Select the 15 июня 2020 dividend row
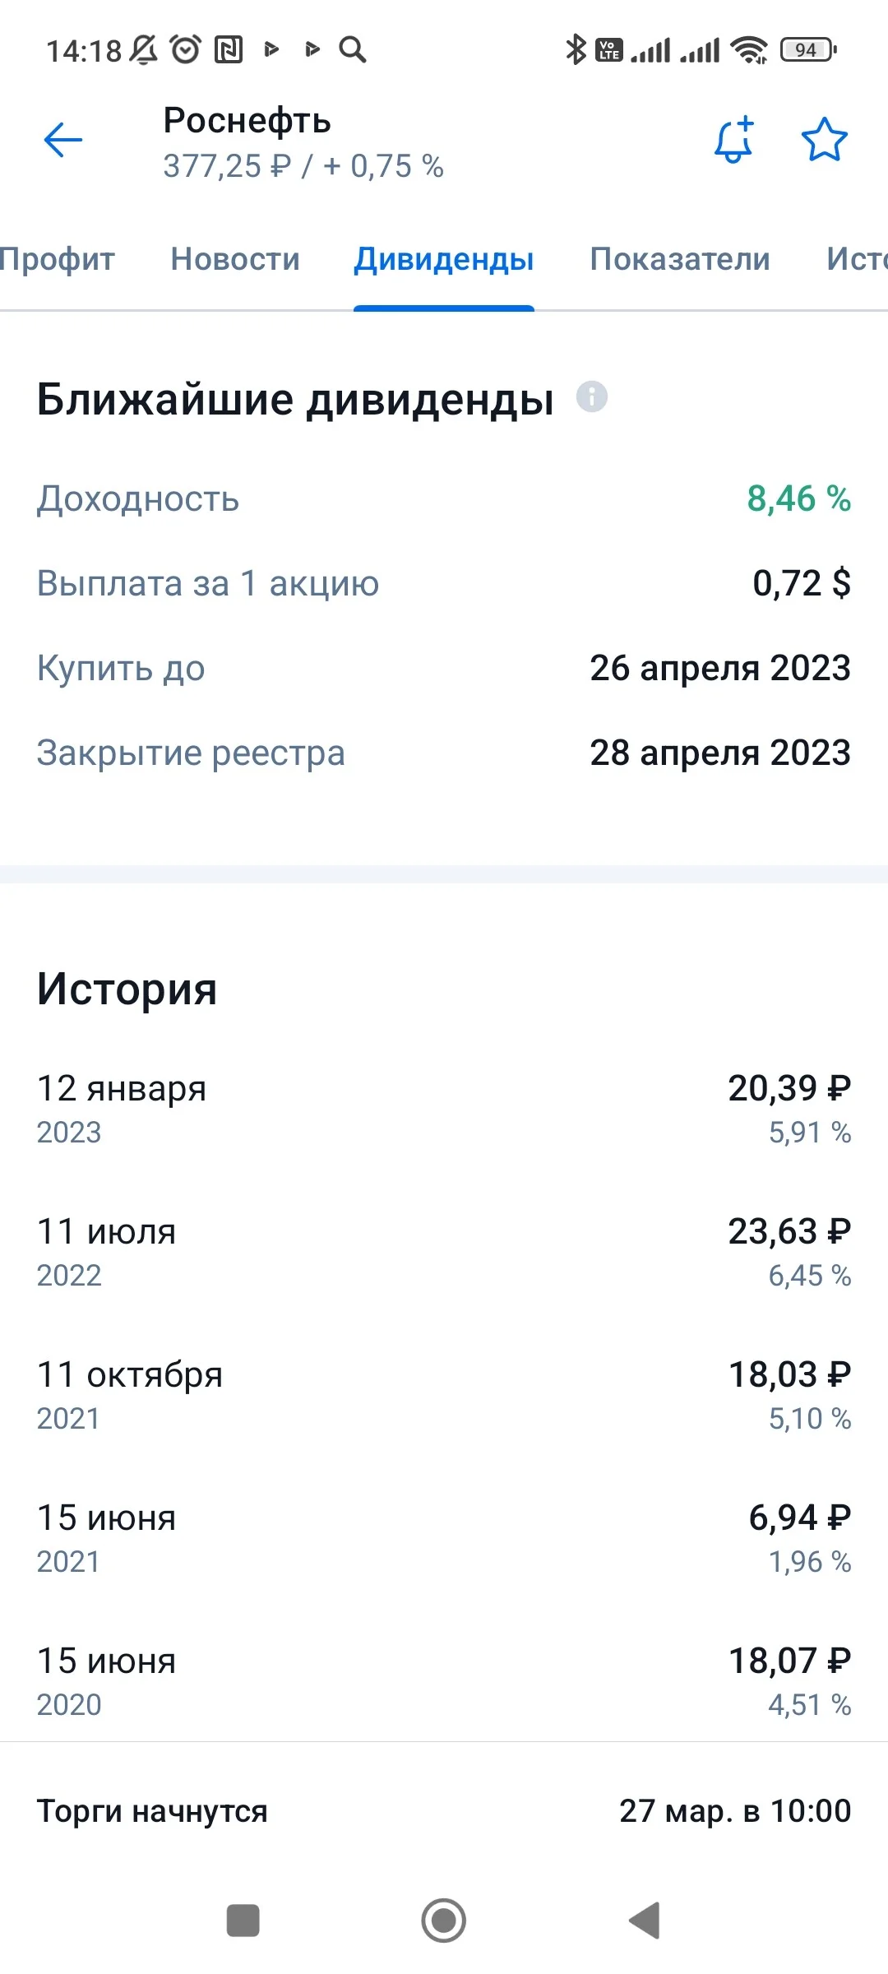The image size is (888, 1974). [444, 1681]
